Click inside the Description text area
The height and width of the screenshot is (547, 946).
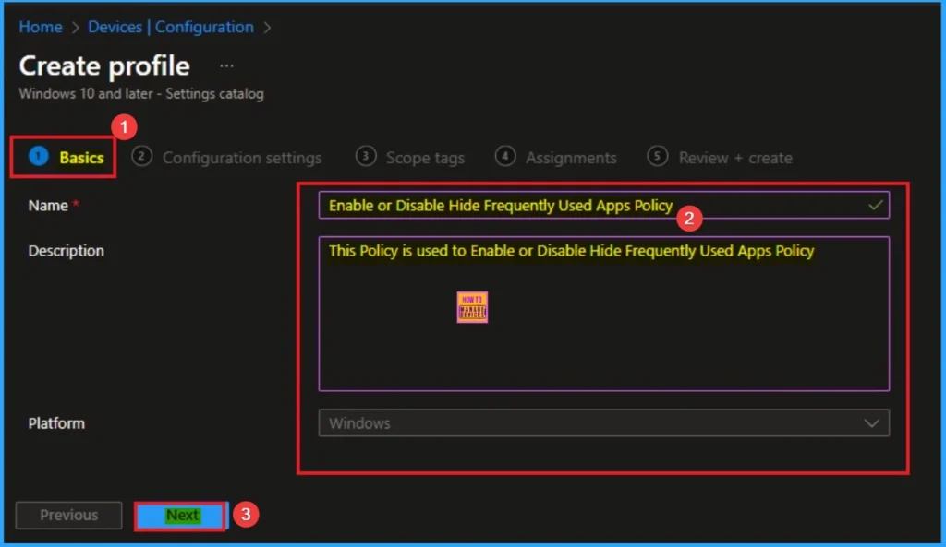click(x=604, y=314)
